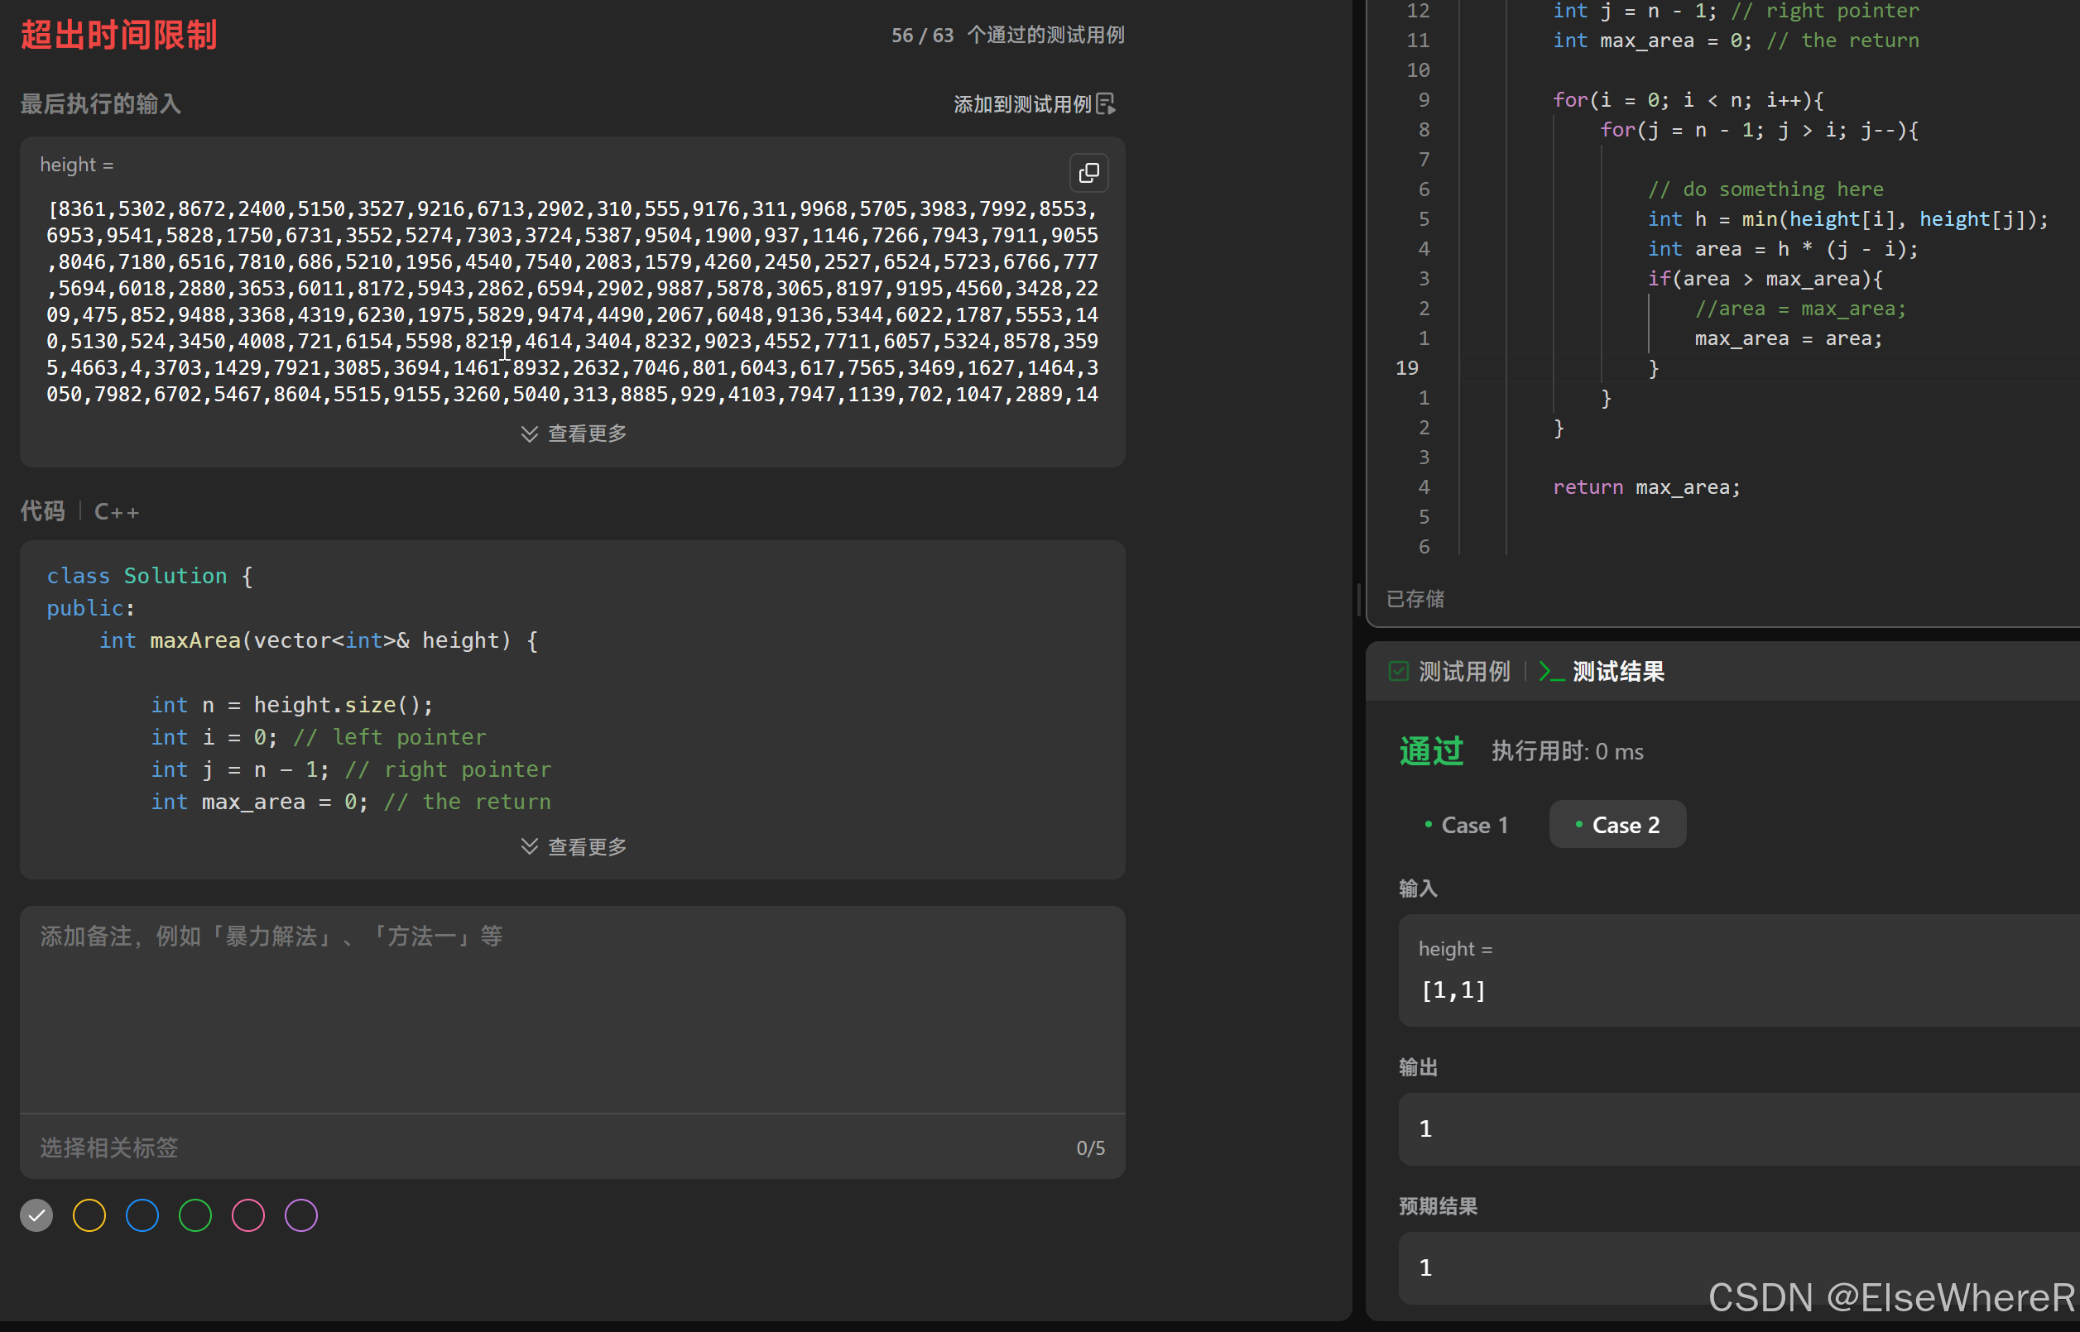Choose the pink color circle

(x=248, y=1215)
